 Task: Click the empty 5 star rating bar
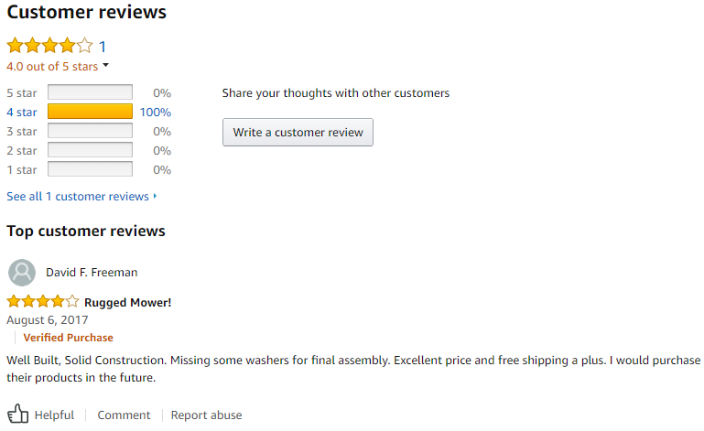pos(90,92)
